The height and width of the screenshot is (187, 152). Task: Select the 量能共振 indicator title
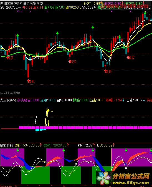[x=7, y=145]
